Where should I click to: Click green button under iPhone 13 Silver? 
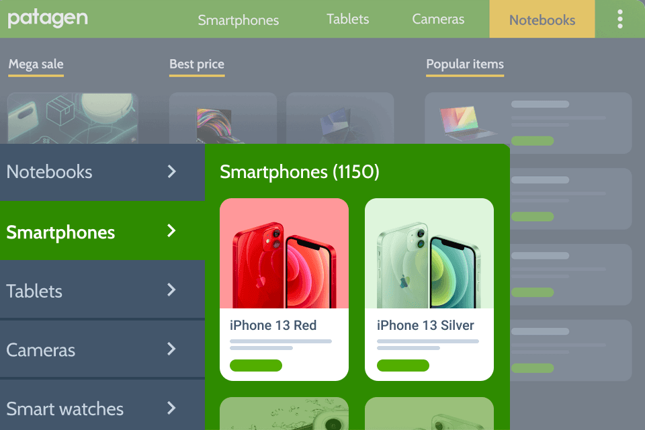(x=402, y=365)
